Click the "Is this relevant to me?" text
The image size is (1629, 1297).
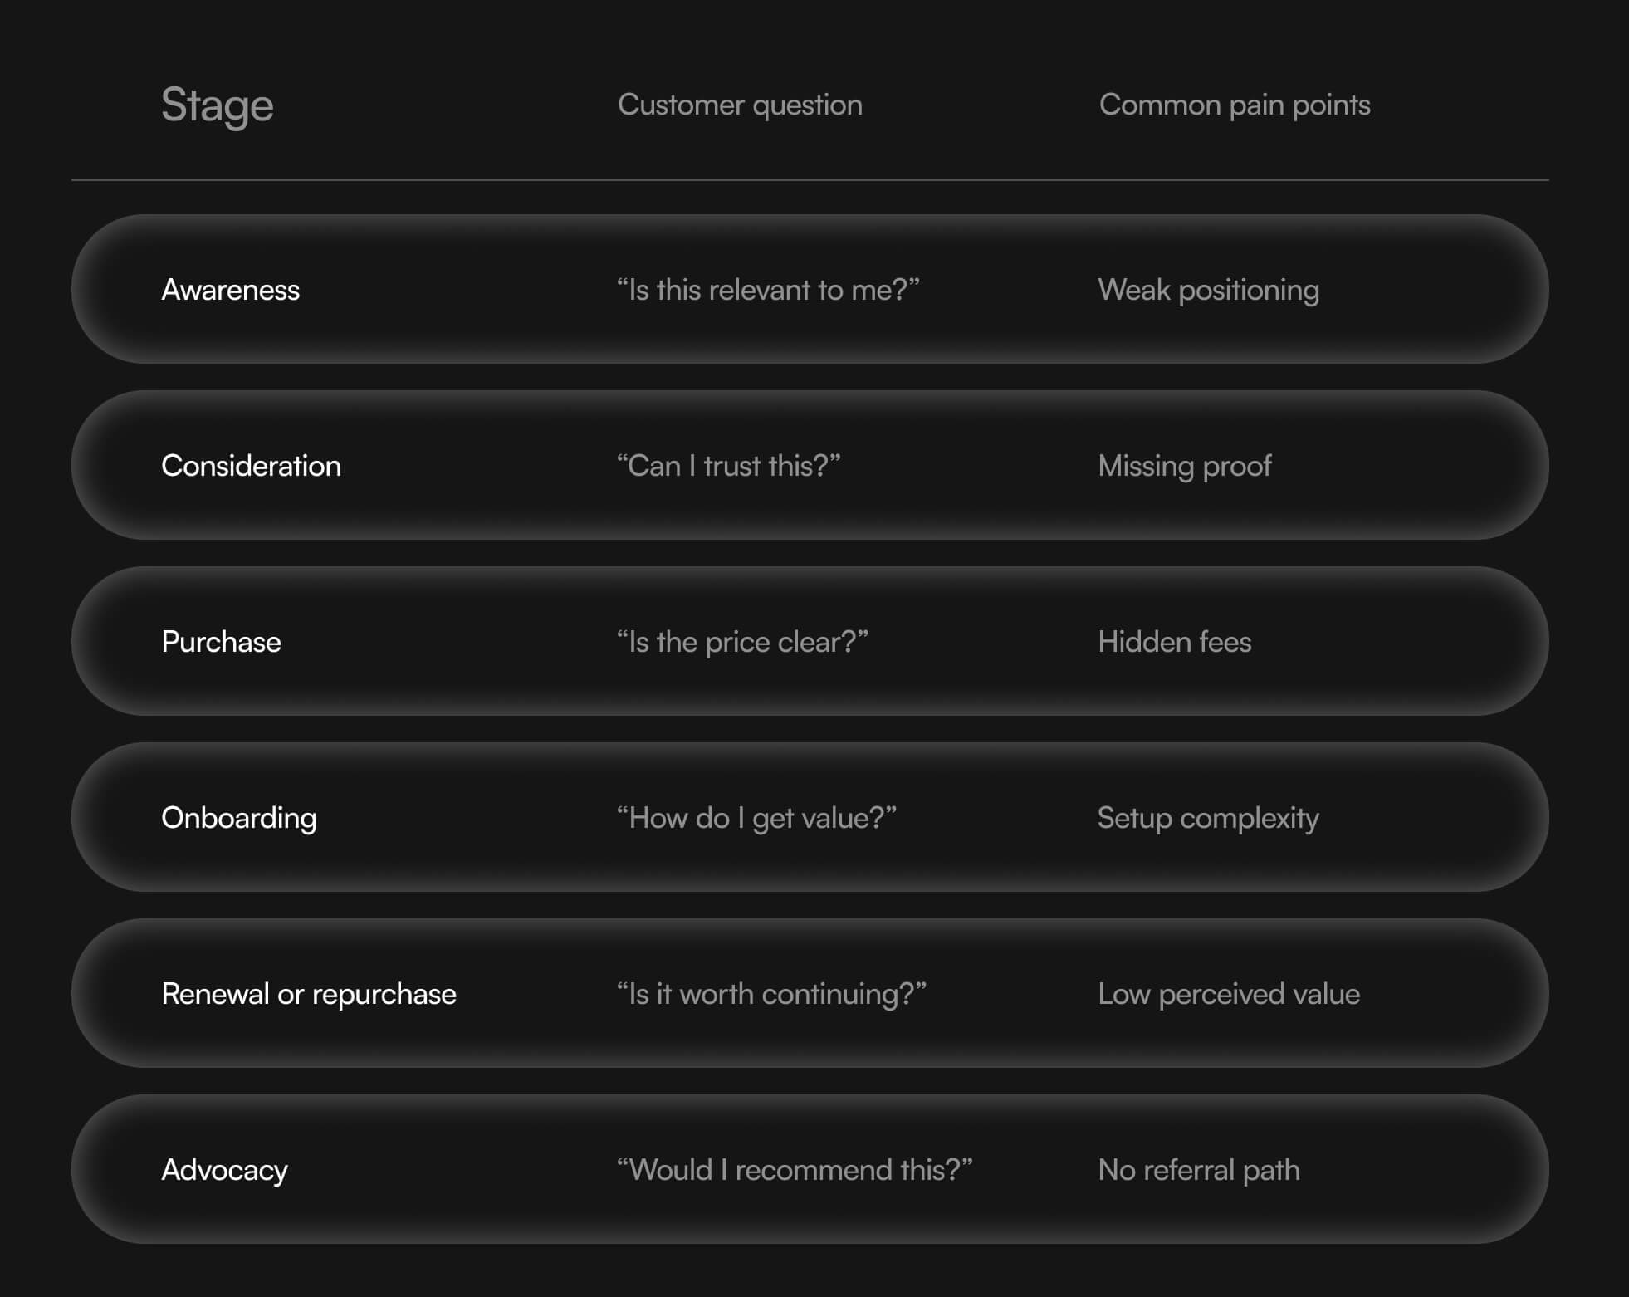pos(768,290)
